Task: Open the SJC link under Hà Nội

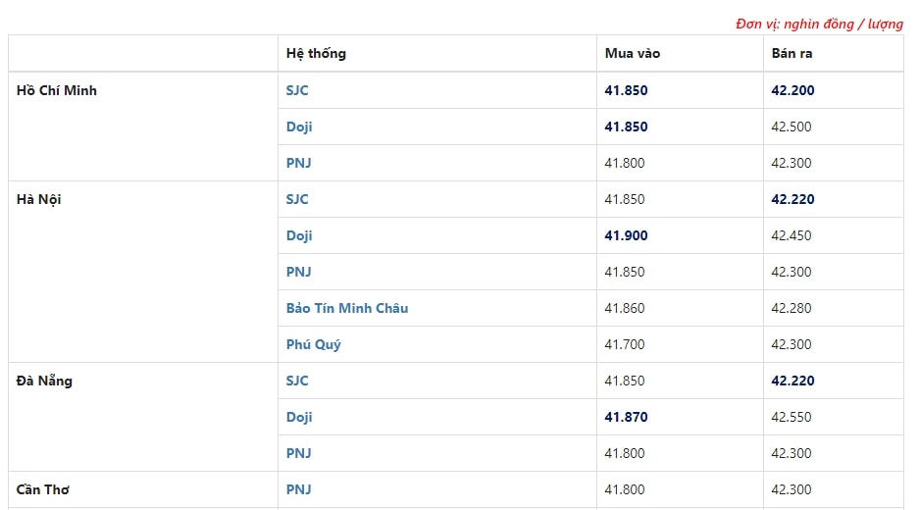Action: point(297,199)
